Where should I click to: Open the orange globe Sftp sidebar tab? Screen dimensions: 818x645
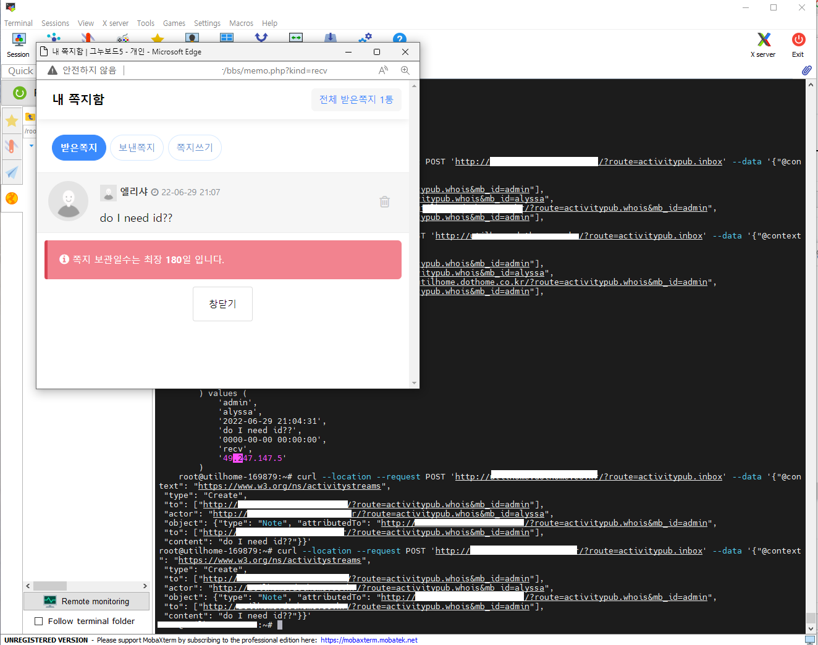point(12,198)
